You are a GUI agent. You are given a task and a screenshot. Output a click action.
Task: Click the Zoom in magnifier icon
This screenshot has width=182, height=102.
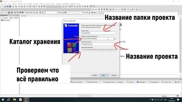[34, 12]
